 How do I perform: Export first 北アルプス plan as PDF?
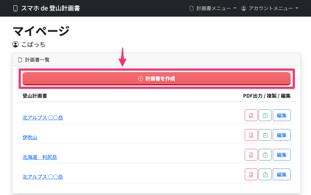click(x=251, y=115)
